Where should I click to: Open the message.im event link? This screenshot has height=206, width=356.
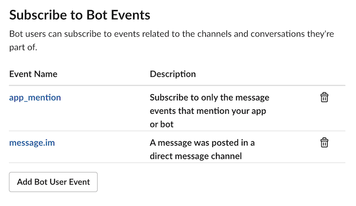(32, 142)
